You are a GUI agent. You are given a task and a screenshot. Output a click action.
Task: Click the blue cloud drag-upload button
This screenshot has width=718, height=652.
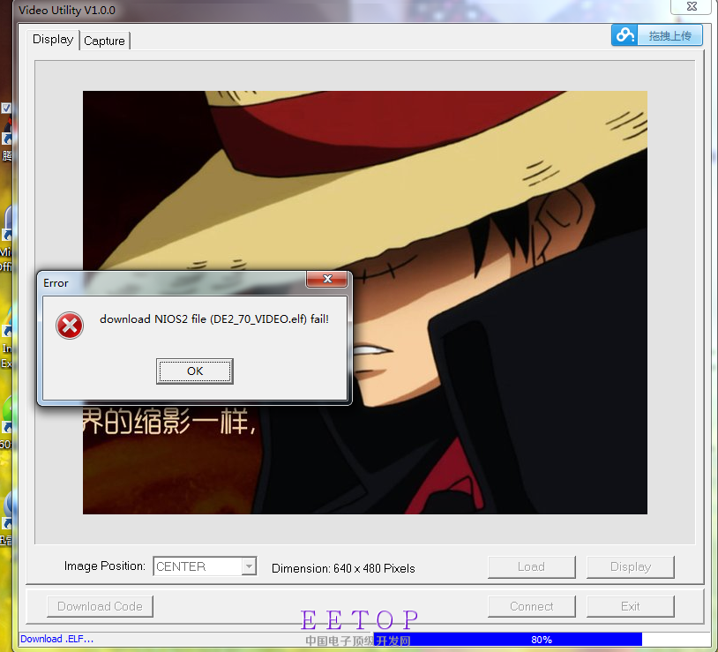(656, 35)
